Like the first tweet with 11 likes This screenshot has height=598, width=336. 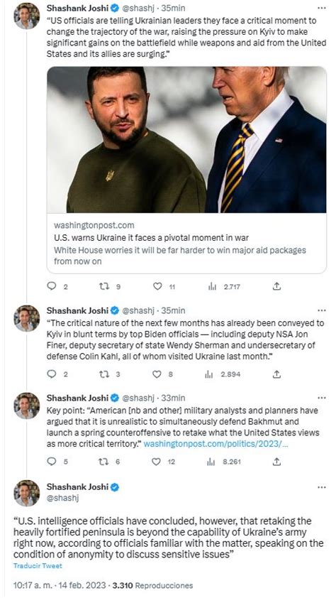point(157,286)
